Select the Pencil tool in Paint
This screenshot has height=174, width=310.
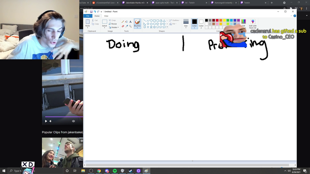click(x=123, y=22)
